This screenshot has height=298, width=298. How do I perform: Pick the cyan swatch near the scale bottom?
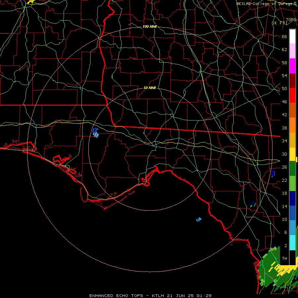coord(292,243)
